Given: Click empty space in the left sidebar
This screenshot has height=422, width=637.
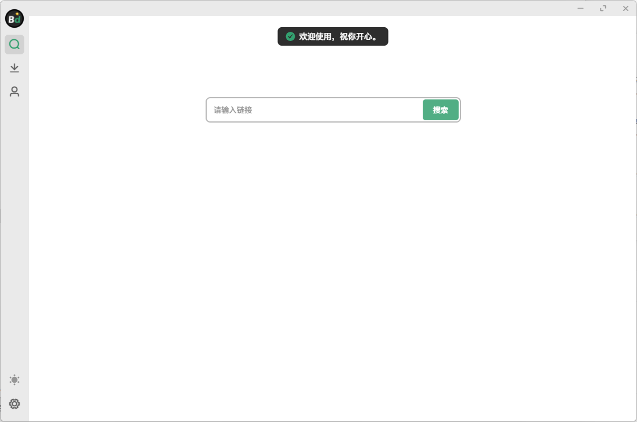Looking at the screenshot, I should pos(14,231).
